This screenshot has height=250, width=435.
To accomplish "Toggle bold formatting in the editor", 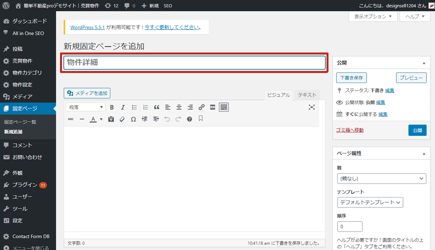I will coord(112,107).
